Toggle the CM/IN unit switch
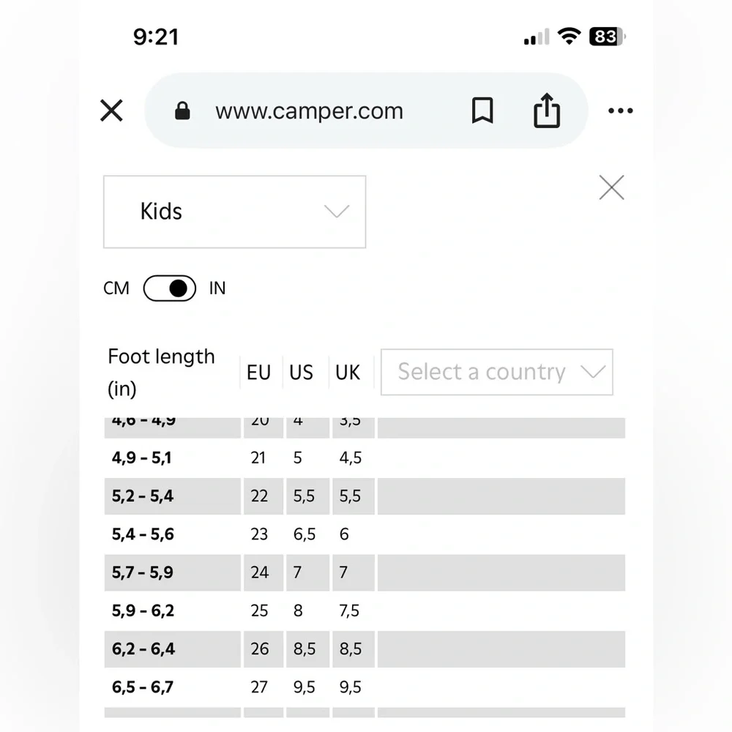The height and width of the screenshot is (732, 732). pyautogui.click(x=170, y=288)
